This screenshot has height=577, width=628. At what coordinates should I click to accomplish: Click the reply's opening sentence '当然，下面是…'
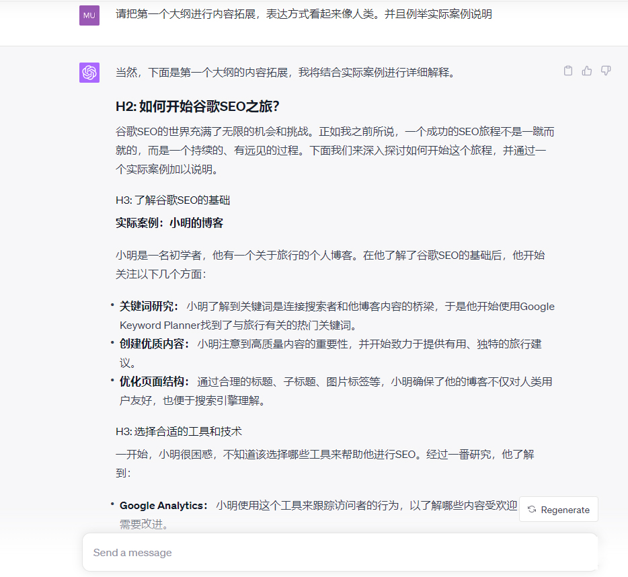point(286,72)
